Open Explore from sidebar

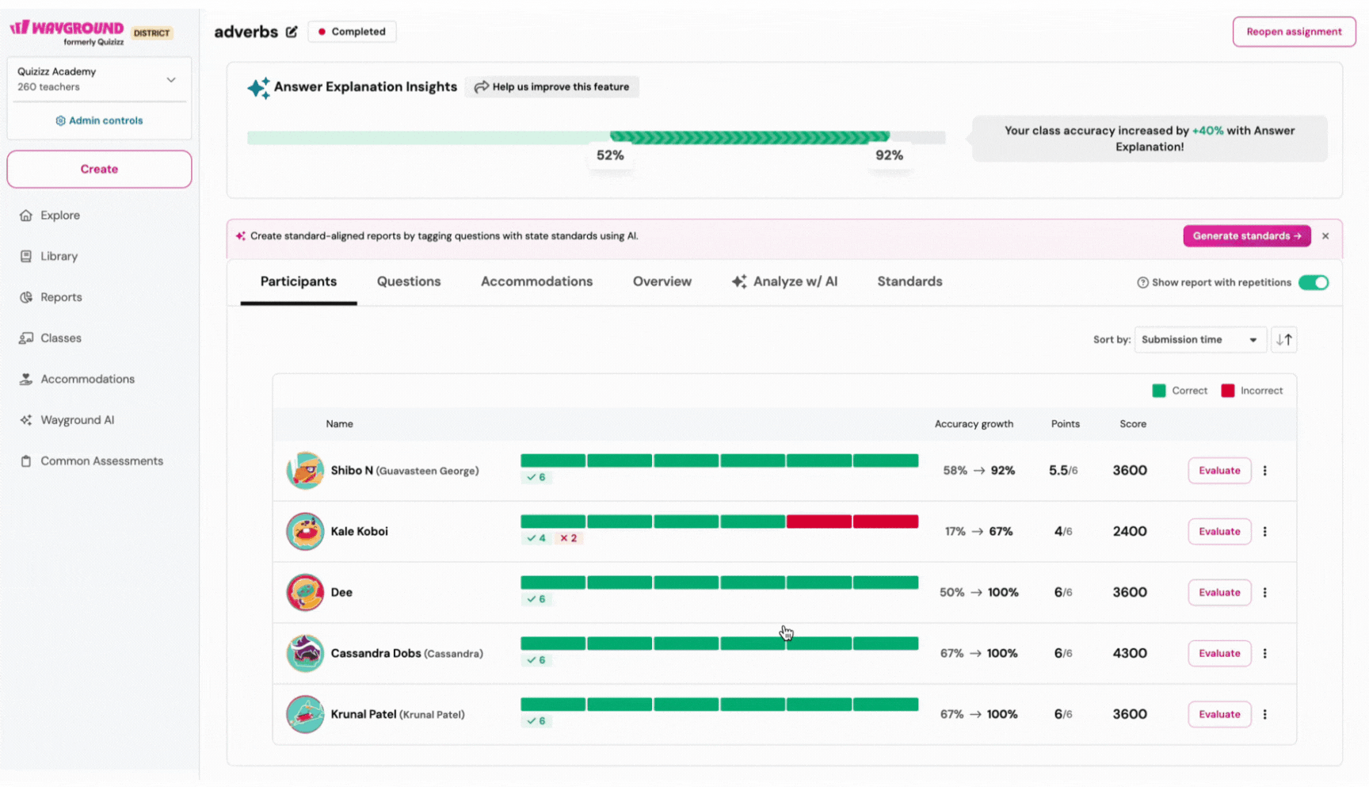point(60,215)
